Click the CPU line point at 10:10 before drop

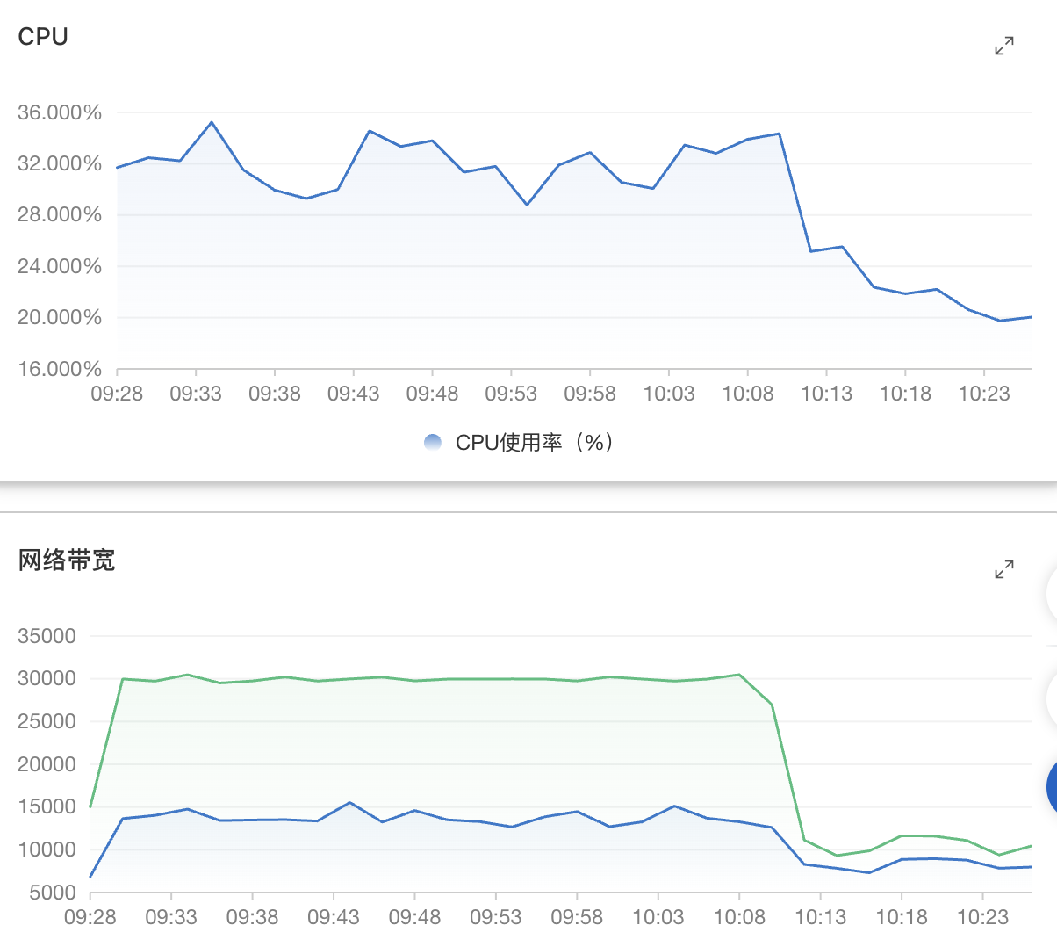pyautogui.click(x=779, y=134)
